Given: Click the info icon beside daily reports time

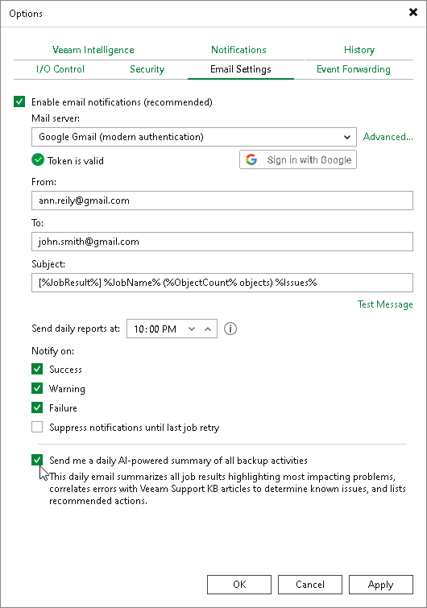Looking at the screenshot, I should 230,329.
